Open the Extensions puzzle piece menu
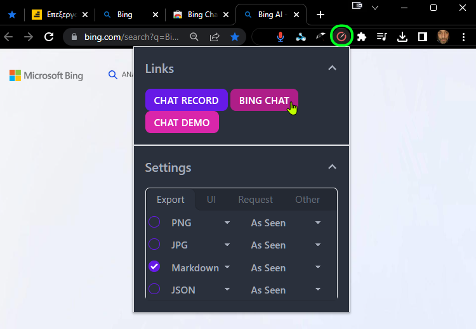Viewport: 476px width, 329px height. pos(362,37)
